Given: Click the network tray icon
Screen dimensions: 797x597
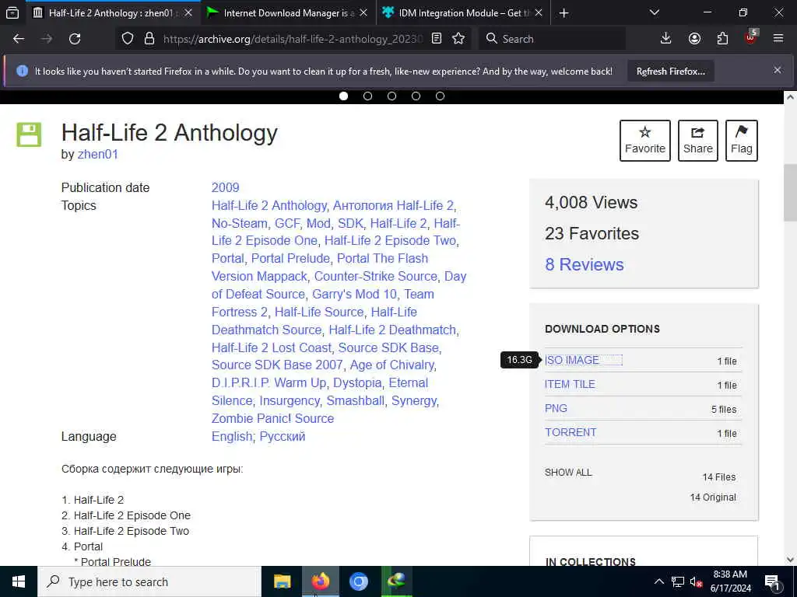Looking at the screenshot, I should (678, 581).
